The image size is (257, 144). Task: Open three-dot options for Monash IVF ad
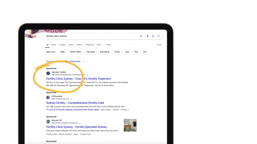coord(80,123)
